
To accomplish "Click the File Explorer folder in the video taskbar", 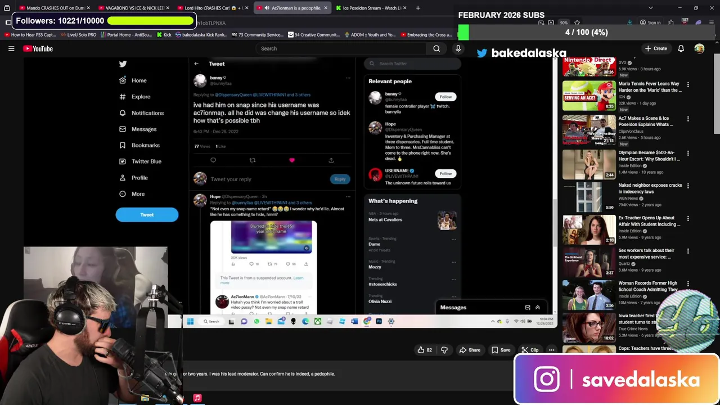I will [x=269, y=322].
